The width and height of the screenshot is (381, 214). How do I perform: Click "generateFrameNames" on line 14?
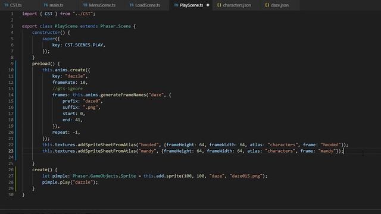pyautogui.click(x=123, y=95)
